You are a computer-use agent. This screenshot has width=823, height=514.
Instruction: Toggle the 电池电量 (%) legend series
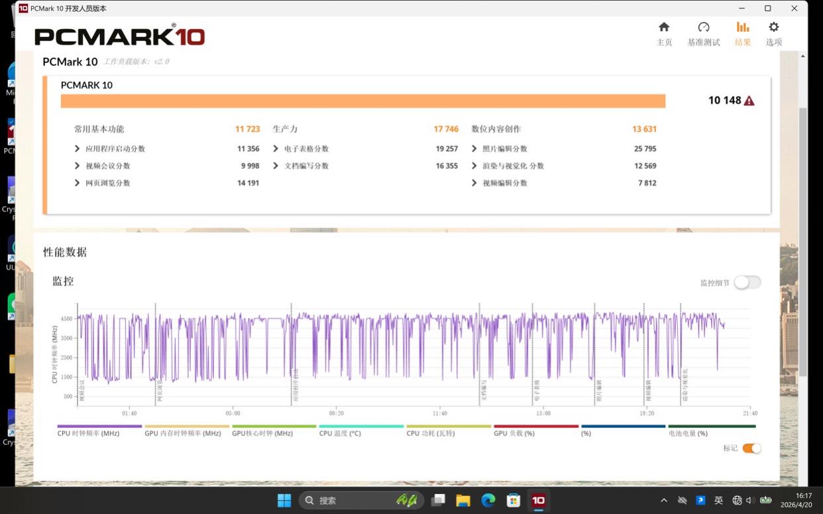[712, 431]
